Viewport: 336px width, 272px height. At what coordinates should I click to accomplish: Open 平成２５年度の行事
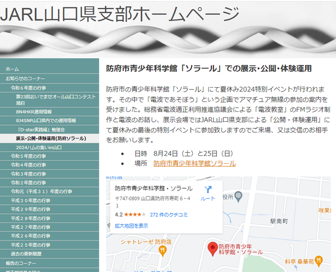click(49, 245)
